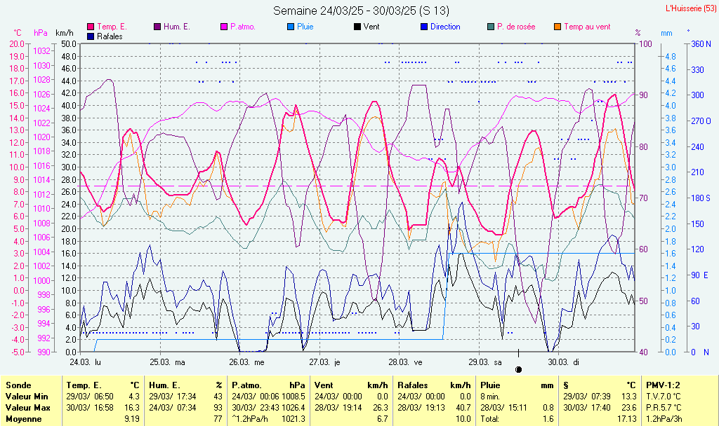Click the purple Hum. E. legend swatch

pyautogui.click(x=157, y=27)
